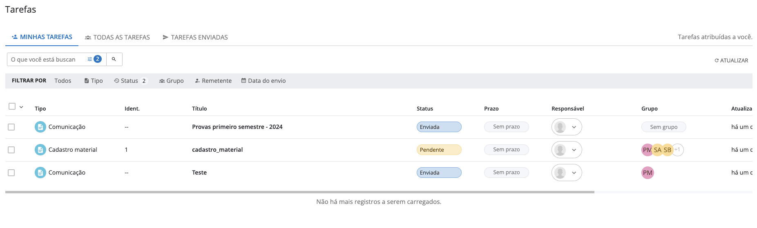Click the document icon of Cadastro material row
The image size is (757, 228).
point(40,150)
